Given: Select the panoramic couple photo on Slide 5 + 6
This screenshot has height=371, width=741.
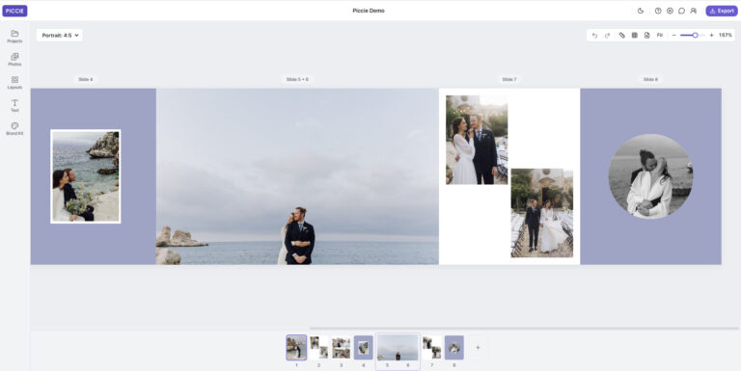Looking at the screenshot, I should point(297,176).
